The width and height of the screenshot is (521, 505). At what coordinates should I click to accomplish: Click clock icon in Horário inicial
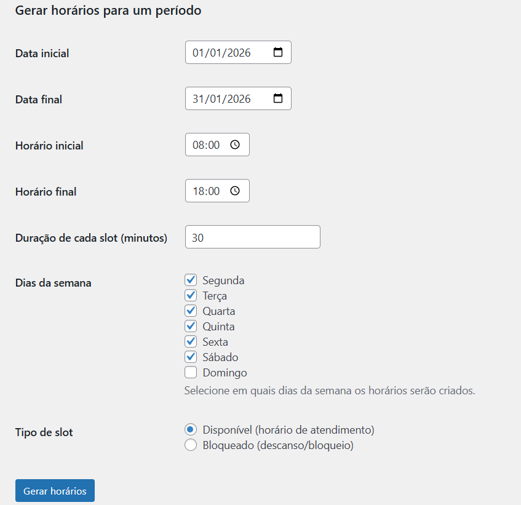[x=235, y=145]
